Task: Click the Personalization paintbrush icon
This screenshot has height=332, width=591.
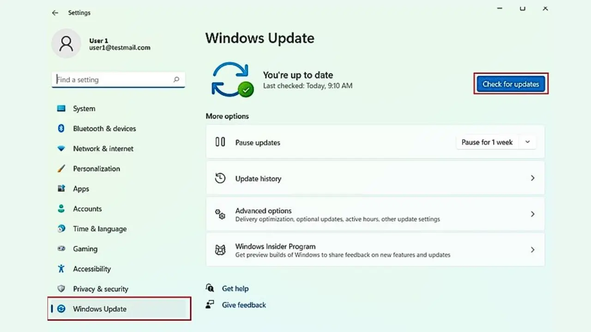Action: tap(61, 169)
